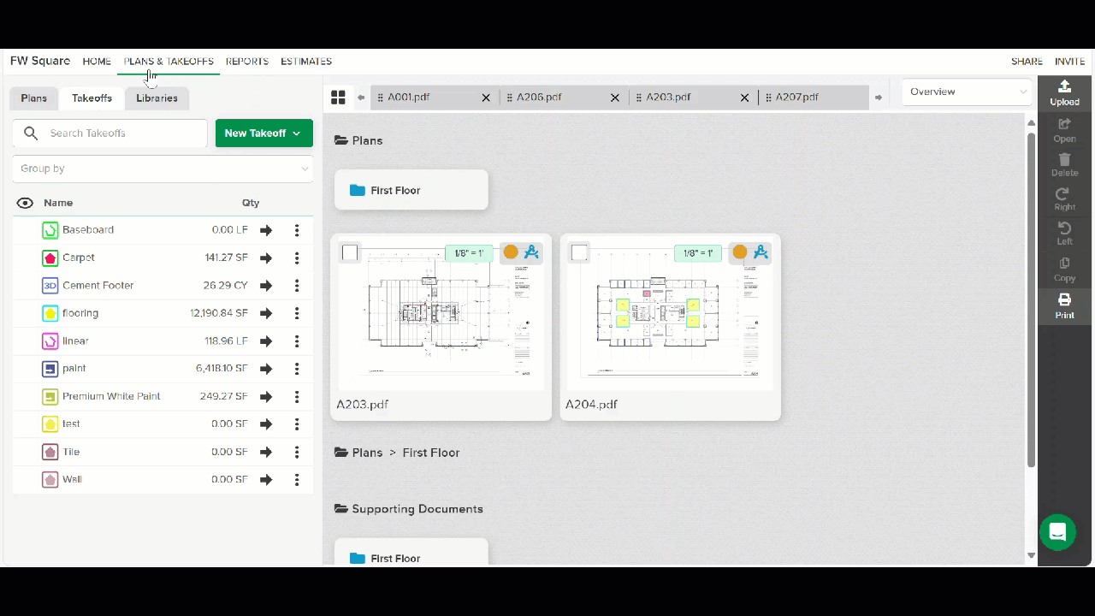Click the takeoff compass icon on A204.pdf card
1095x616 pixels.
click(x=761, y=252)
